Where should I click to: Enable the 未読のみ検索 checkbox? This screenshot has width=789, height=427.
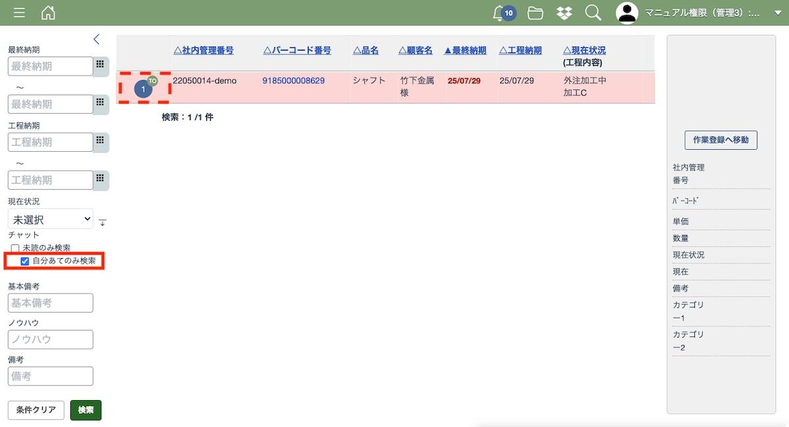15,248
